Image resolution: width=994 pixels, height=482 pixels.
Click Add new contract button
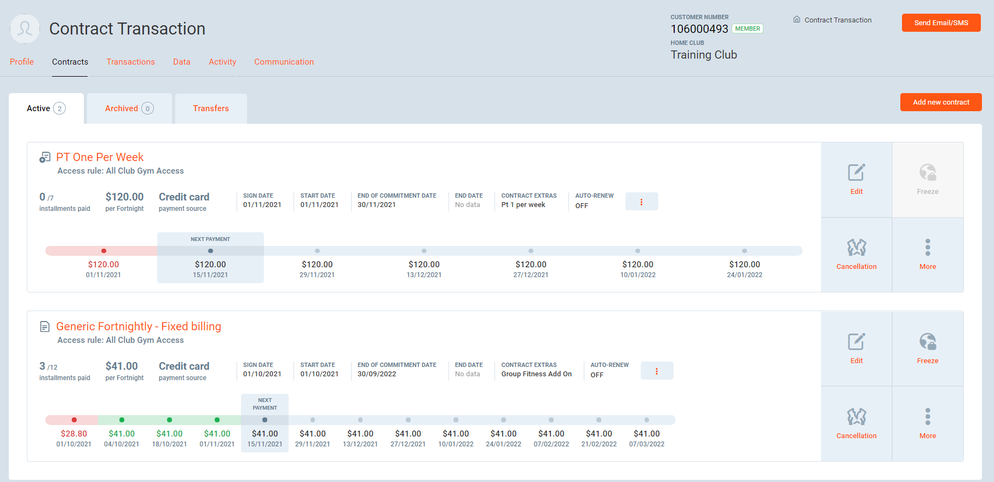tap(940, 102)
